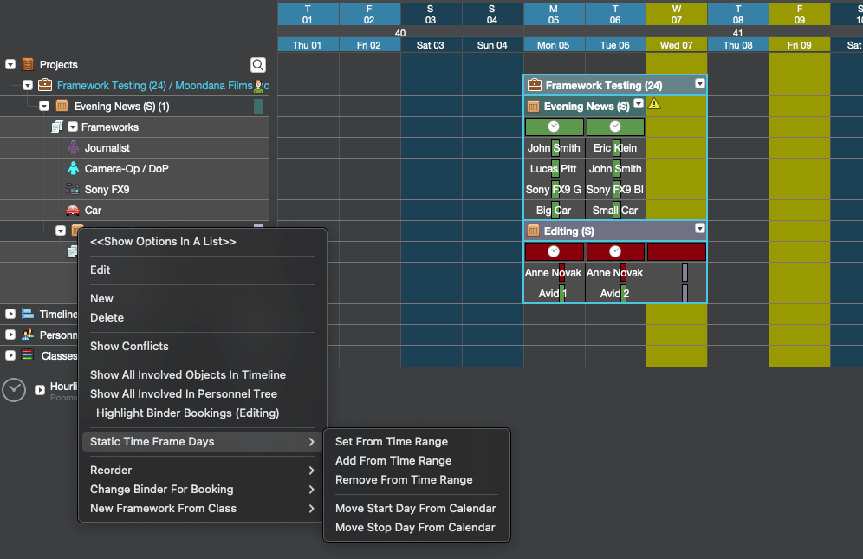Click the search magnifier icon beside Projects
Image resolution: width=863 pixels, height=559 pixels.
[257, 65]
